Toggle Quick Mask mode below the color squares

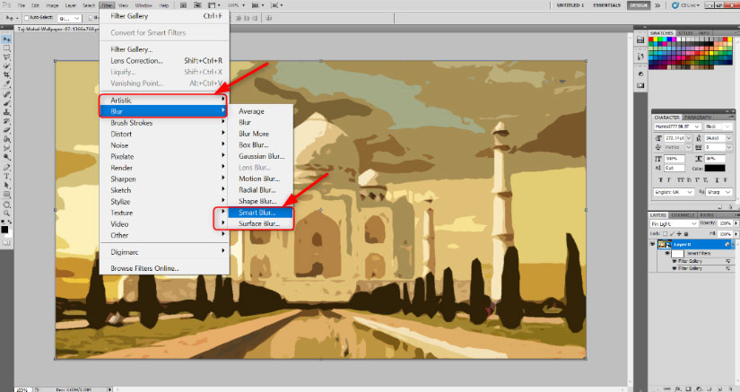pyautogui.click(x=6, y=242)
